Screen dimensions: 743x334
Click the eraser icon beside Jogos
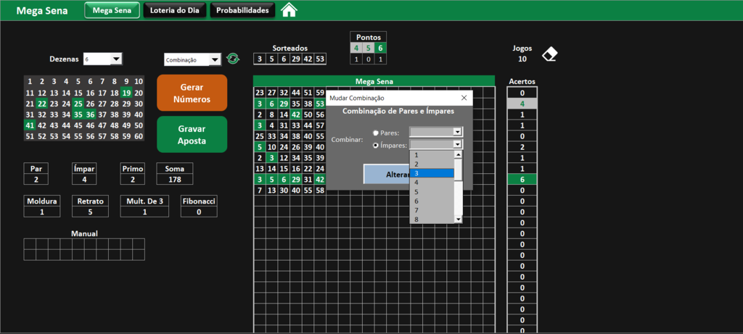pos(550,54)
